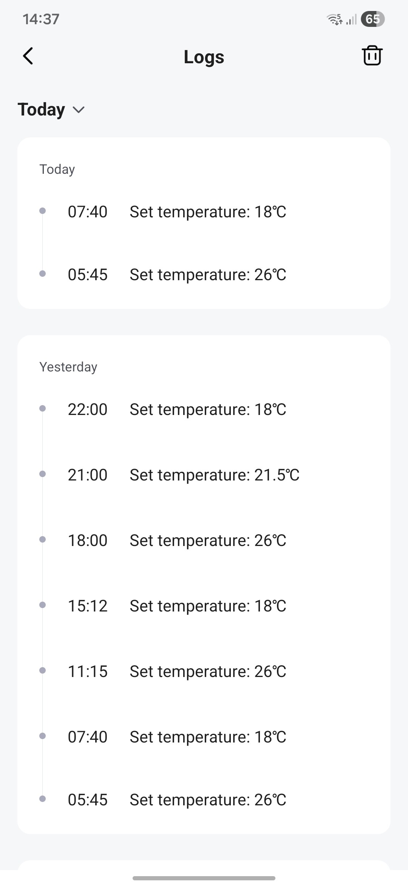The width and height of the screenshot is (408, 886).
Task: Open yesterday's 22:00 log entry
Action: (x=177, y=409)
